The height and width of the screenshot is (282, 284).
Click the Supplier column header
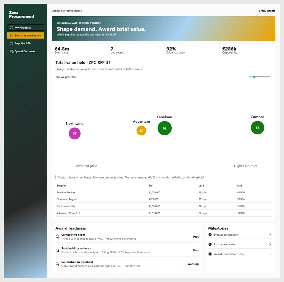click(62, 186)
